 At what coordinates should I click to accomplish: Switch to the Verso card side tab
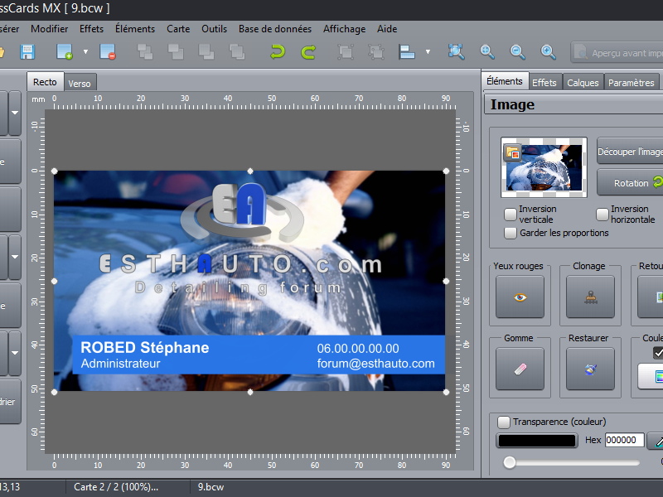pyautogui.click(x=80, y=84)
